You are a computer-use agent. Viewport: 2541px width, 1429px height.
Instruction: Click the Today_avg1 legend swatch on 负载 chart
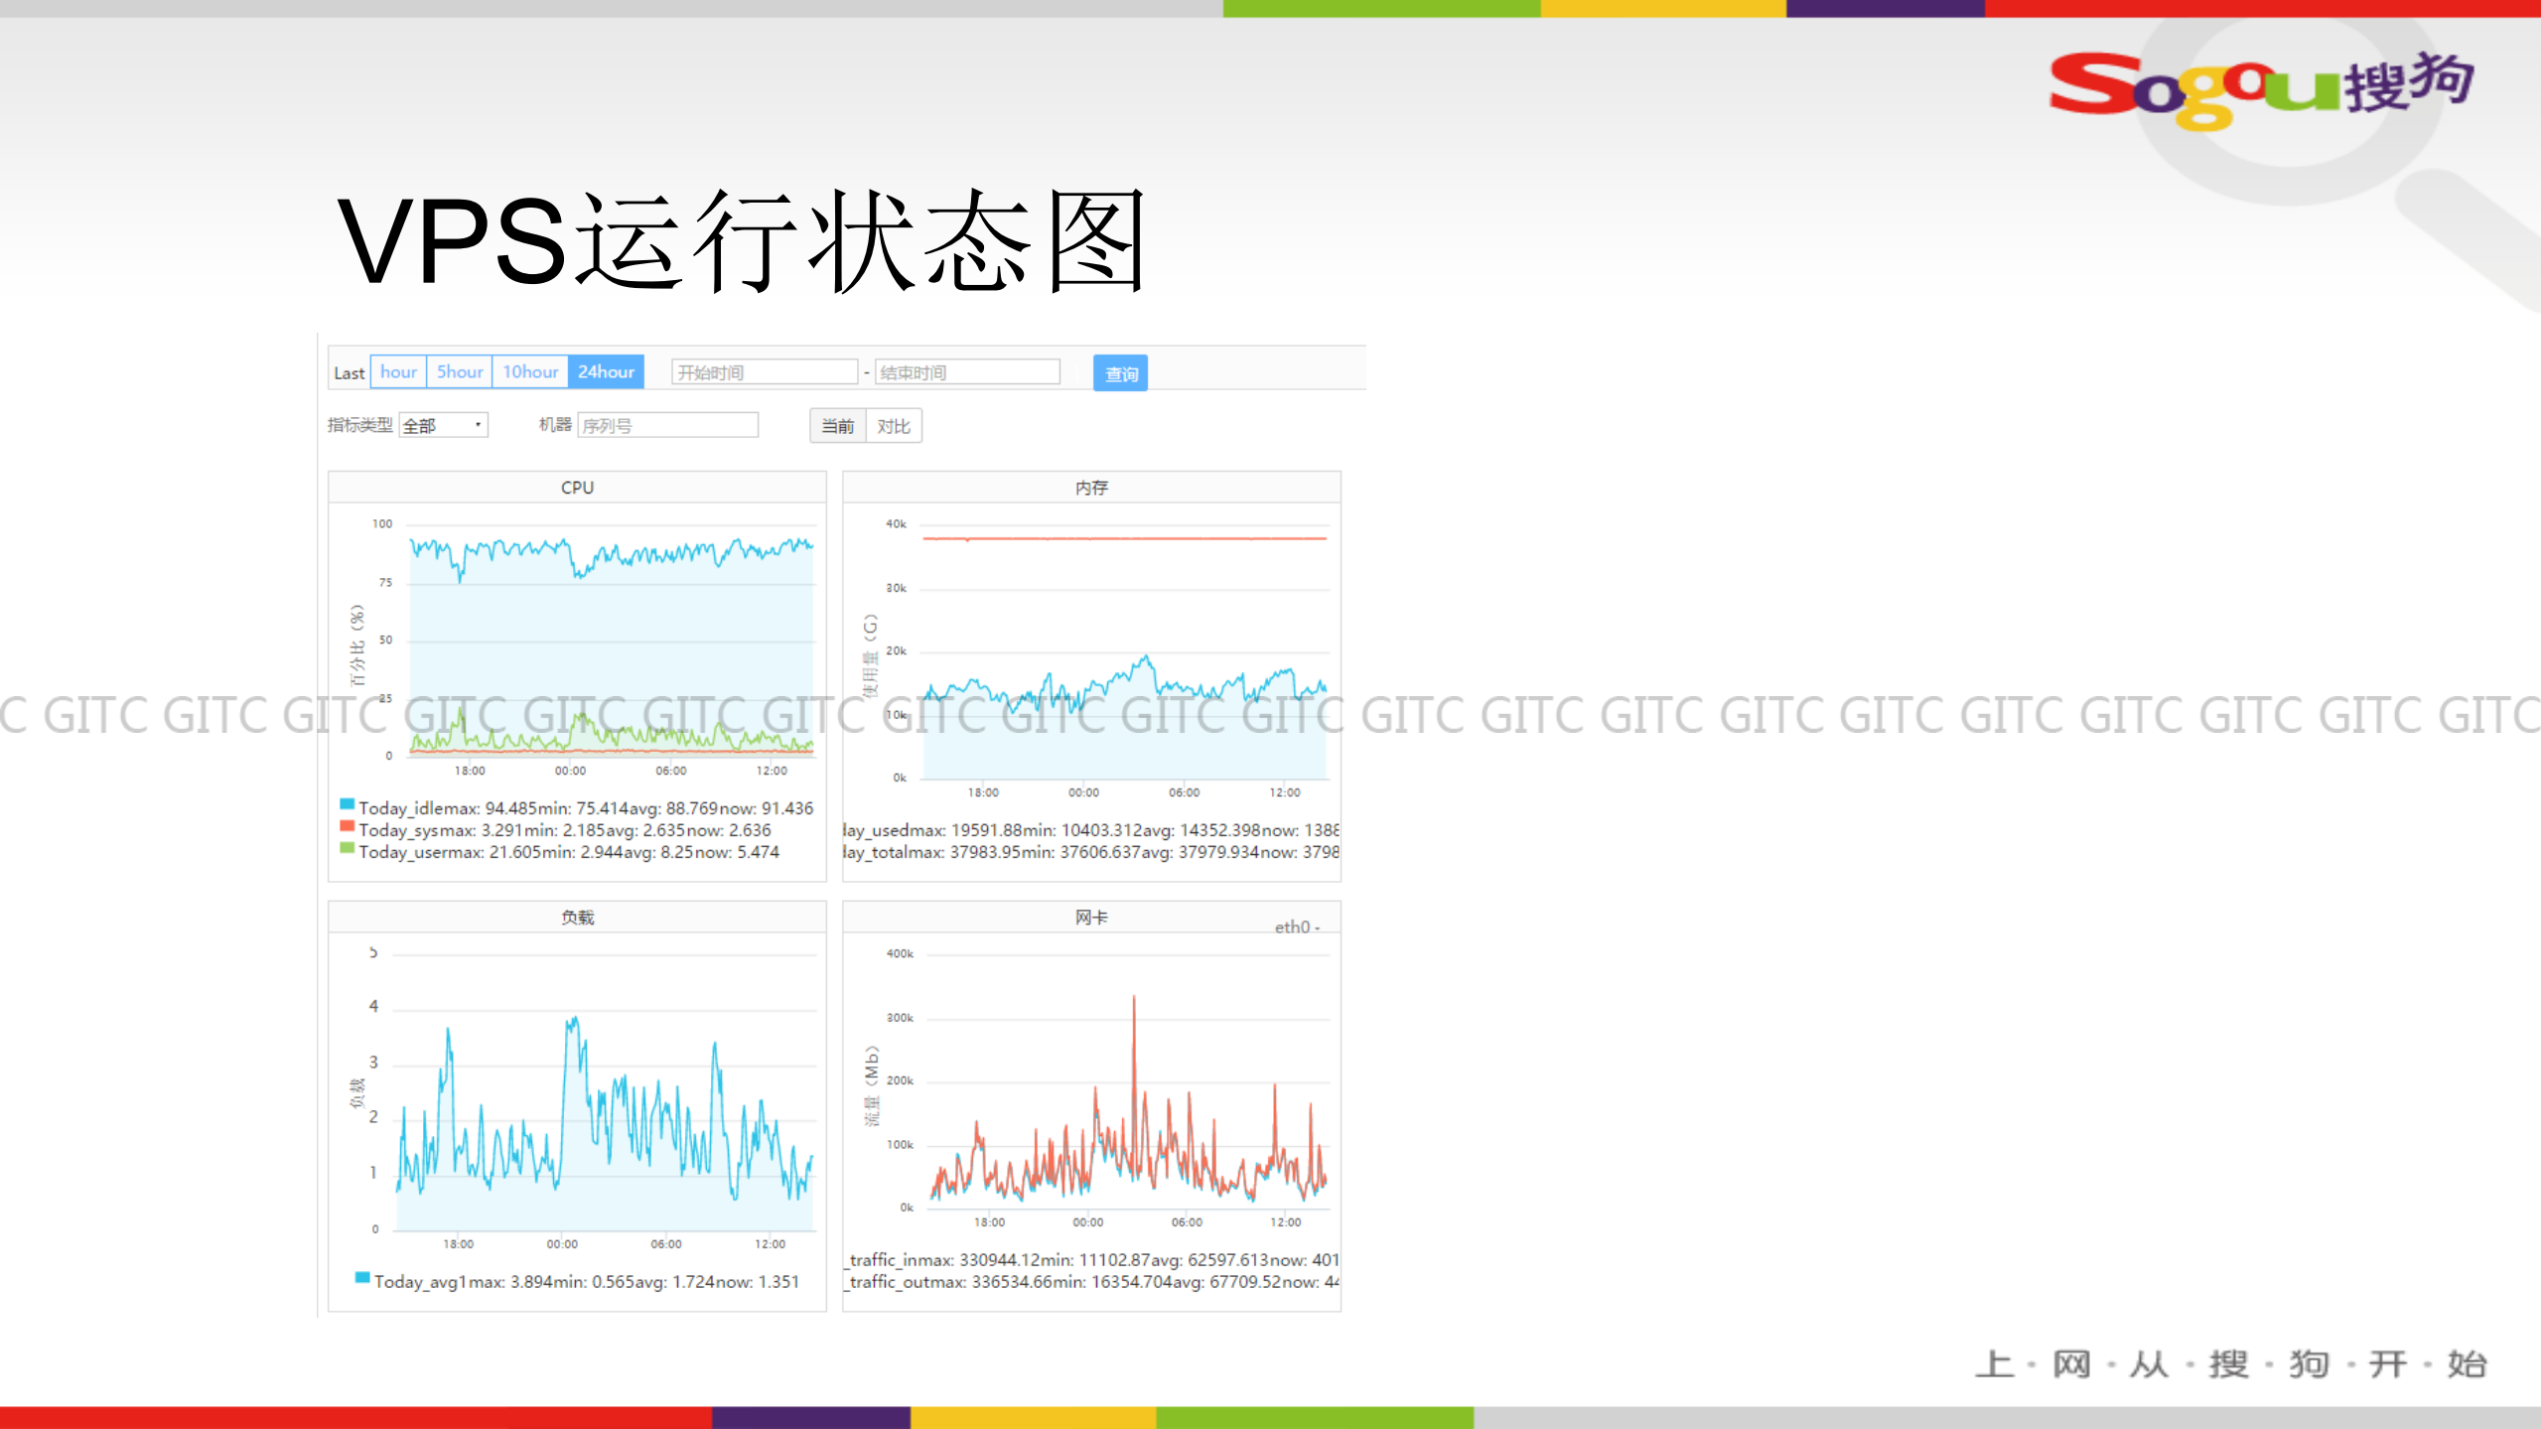click(360, 1281)
